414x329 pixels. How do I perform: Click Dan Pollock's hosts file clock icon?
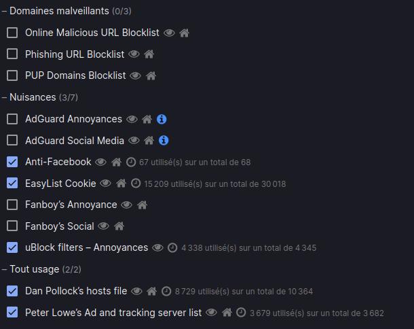166,291
